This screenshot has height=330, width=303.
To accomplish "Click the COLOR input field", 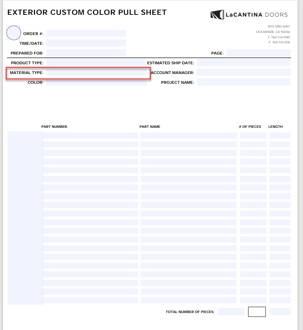I will (x=96, y=82).
